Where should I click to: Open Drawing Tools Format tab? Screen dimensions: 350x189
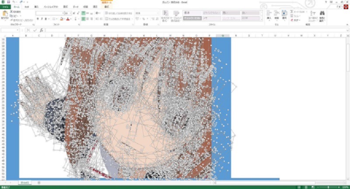pos(107,7)
